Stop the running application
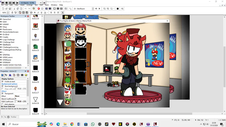 (7, 3)
